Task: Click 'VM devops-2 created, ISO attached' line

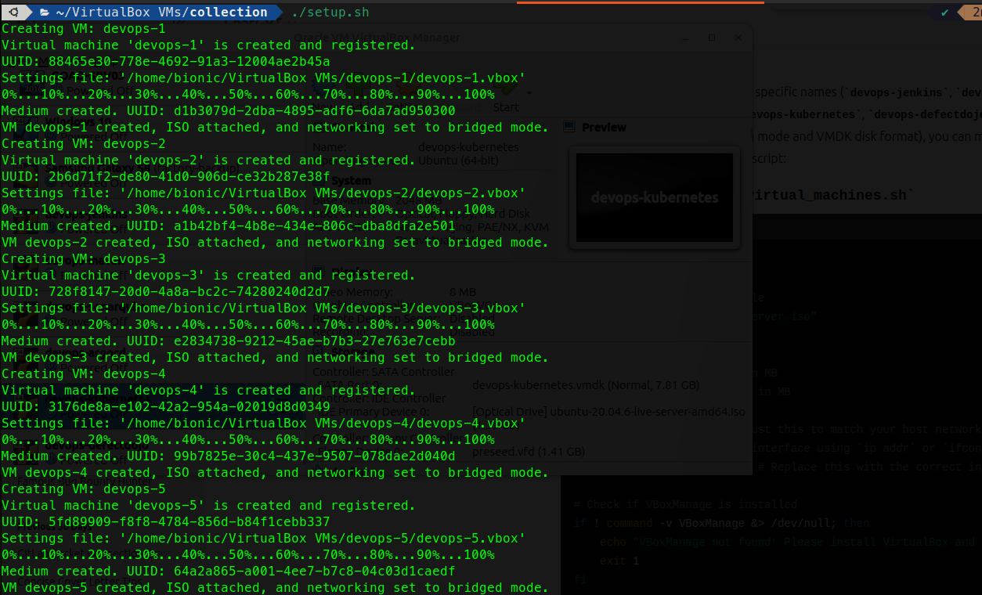Action: click(x=276, y=243)
